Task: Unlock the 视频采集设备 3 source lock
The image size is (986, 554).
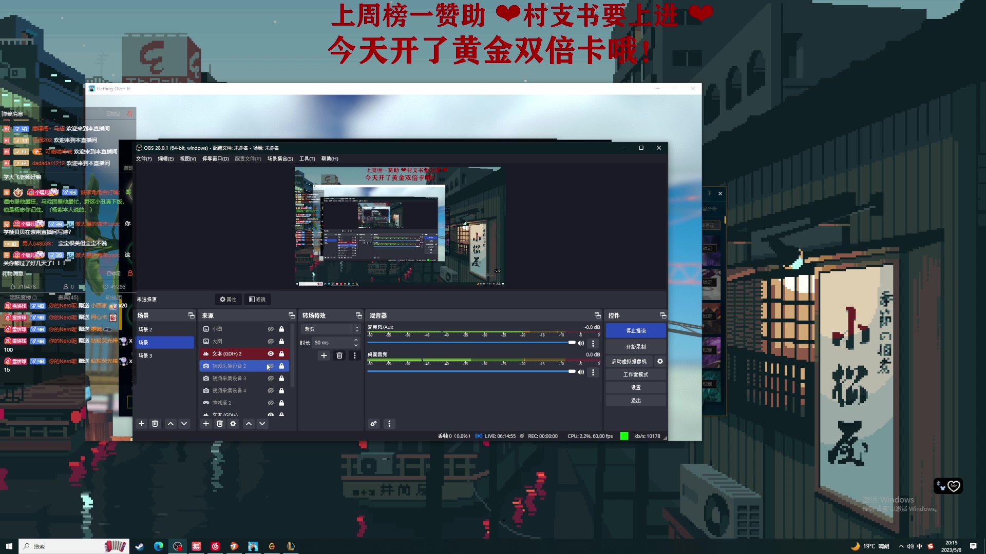Action: pos(281,379)
